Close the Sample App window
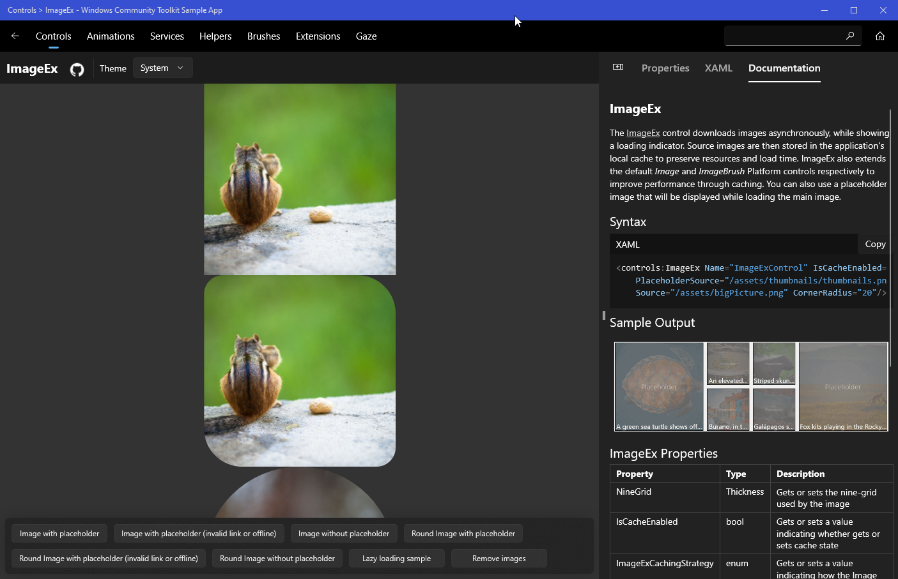This screenshot has height=579, width=898. point(883,10)
